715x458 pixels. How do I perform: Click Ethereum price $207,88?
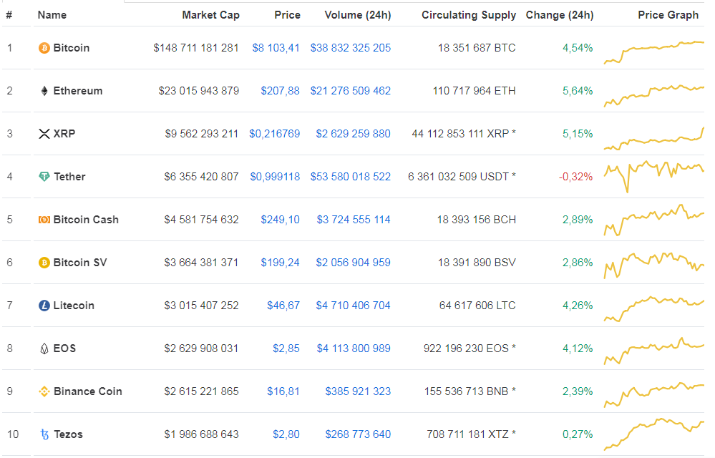281,91
